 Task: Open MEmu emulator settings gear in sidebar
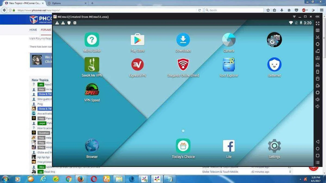tap(318, 92)
